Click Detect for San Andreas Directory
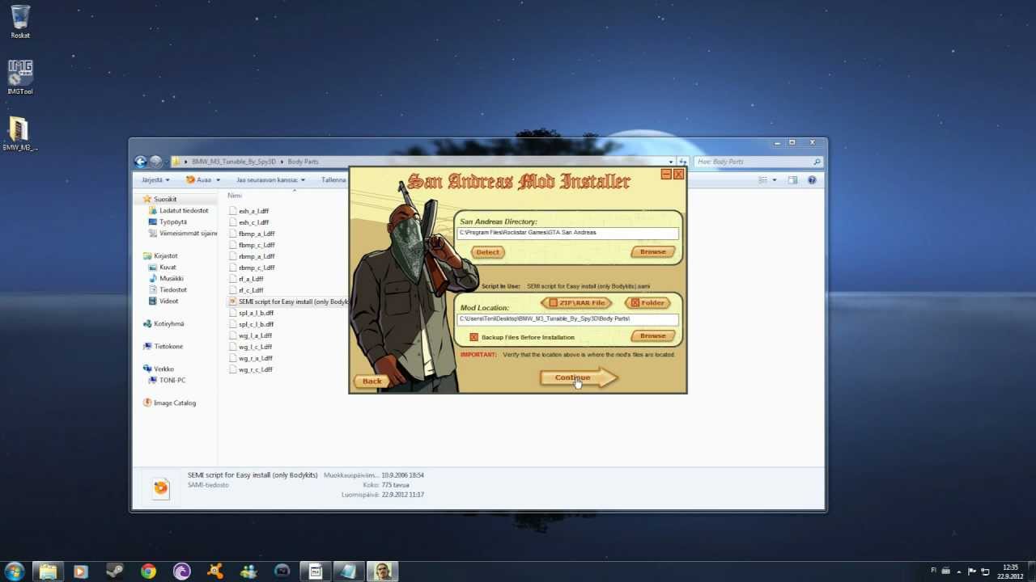 [x=488, y=252]
